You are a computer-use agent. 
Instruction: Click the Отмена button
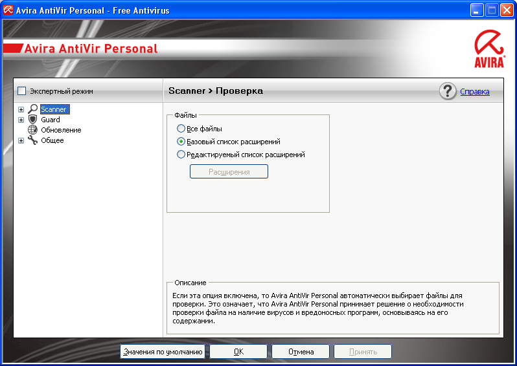click(x=301, y=352)
